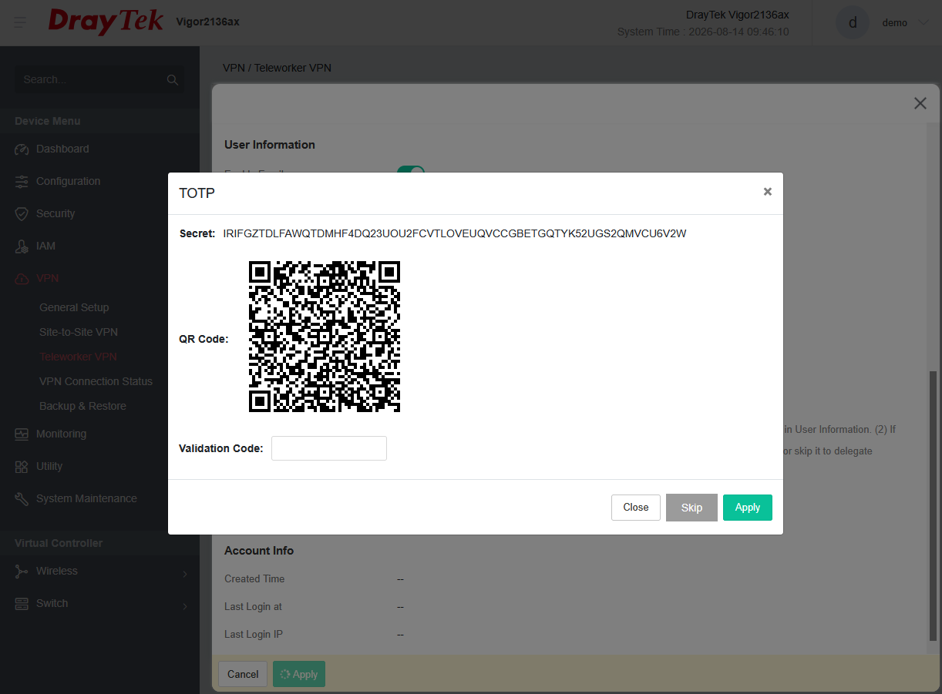Click the VPN cloud icon
The image size is (942, 694).
(22, 279)
